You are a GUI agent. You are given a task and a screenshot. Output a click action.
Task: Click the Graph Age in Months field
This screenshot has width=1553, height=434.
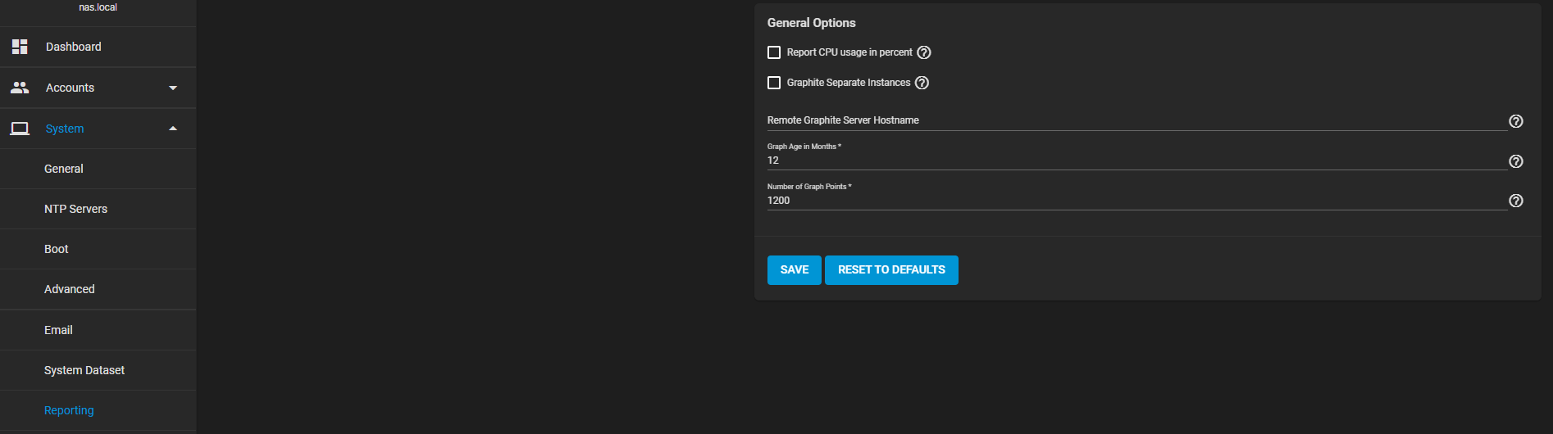coord(1136,160)
